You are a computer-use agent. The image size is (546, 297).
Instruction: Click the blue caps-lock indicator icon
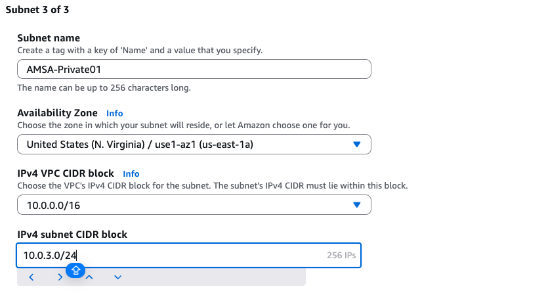(x=76, y=269)
